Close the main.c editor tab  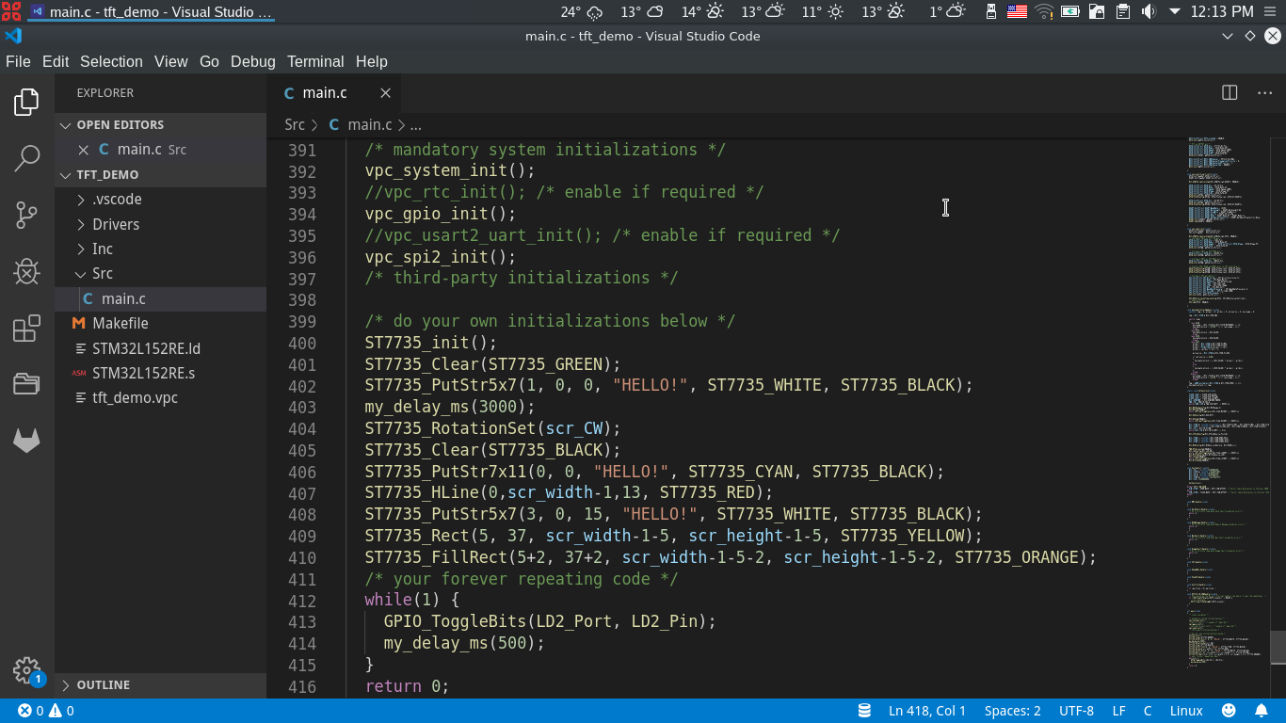click(385, 92)
